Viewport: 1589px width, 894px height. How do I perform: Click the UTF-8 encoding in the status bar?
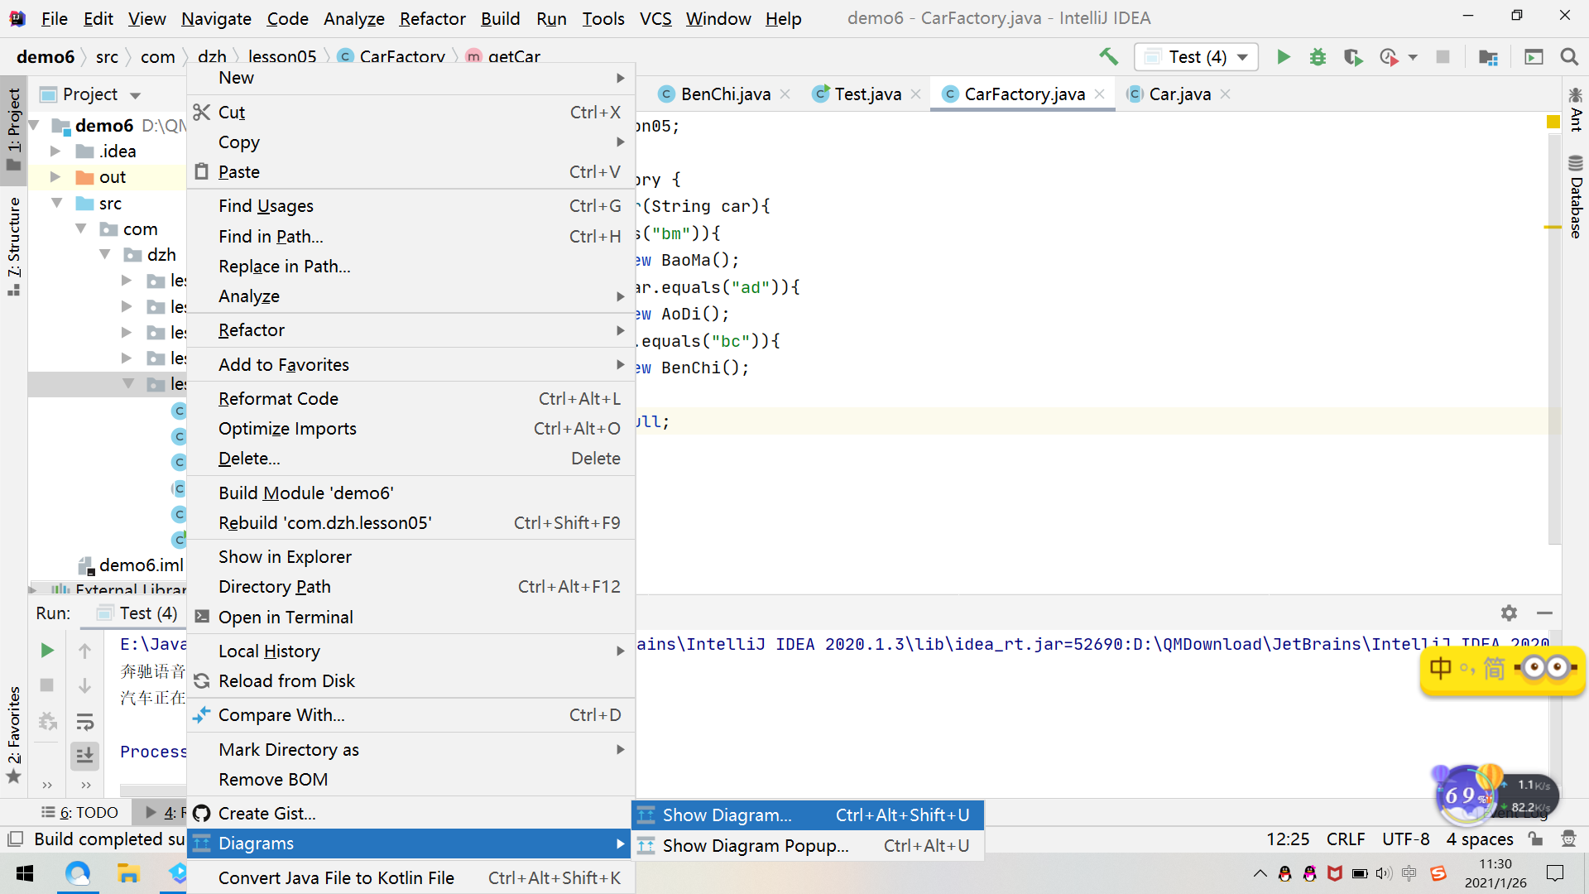(x=1405, y=839)
